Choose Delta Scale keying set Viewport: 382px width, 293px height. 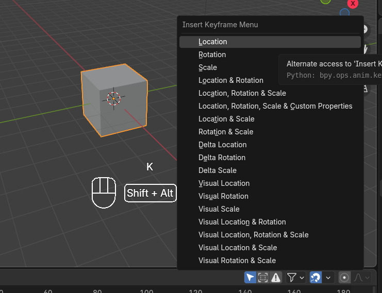(x=270, y=170)
